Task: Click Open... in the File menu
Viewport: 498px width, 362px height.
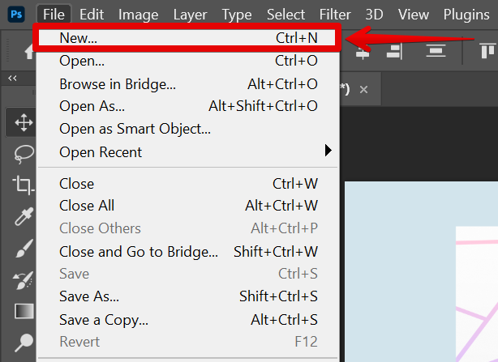Action: pyautogui.click(x=82, y=61)
